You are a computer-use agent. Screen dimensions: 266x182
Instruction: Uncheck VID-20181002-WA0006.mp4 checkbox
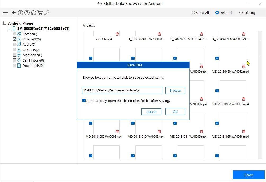[x=91, y=123]
